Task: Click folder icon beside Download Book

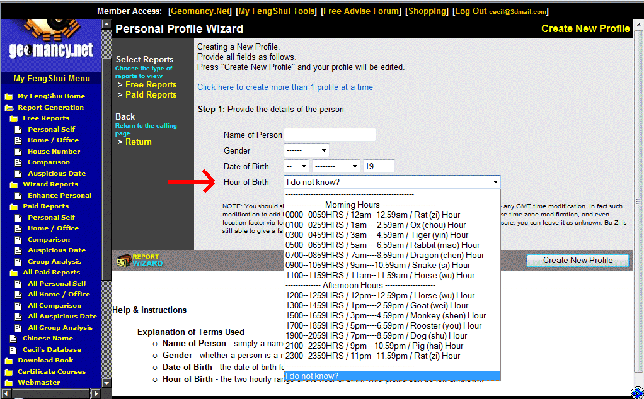Action: (8, 361)
